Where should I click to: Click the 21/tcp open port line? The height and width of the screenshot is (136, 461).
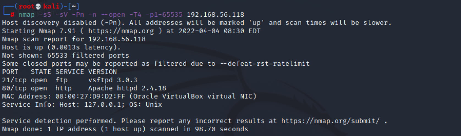click(70, 80)
